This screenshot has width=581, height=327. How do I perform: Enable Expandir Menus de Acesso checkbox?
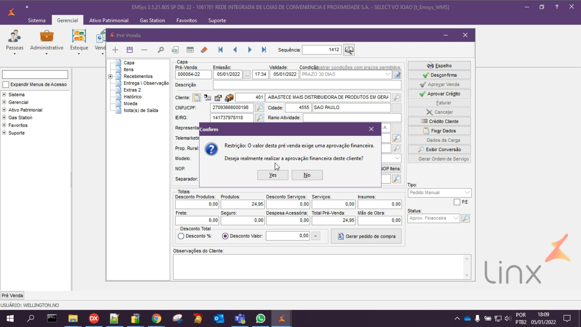click(x=6, y=85)
